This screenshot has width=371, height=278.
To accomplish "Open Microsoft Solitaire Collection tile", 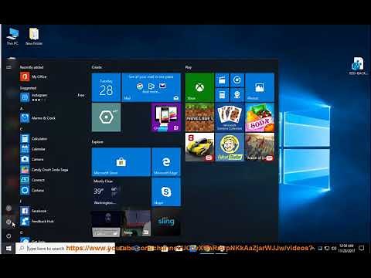I will coord(230,117).
